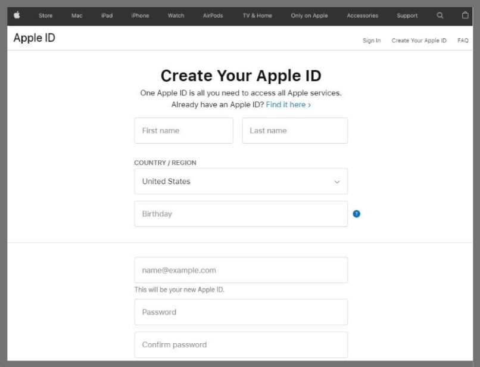
Task: Click the Password field
Action: [x=241, y=312]
